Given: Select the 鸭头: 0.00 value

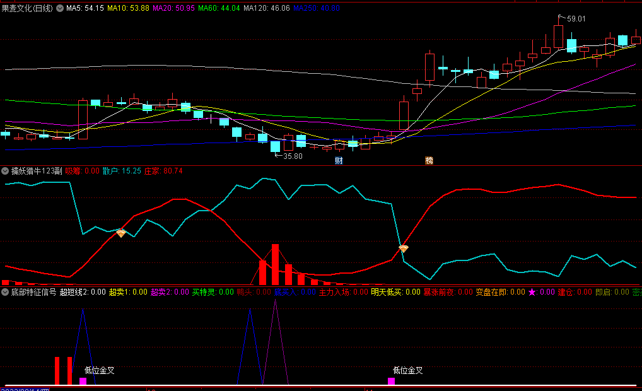Looking at the screenshot, I should click(254, 292).
